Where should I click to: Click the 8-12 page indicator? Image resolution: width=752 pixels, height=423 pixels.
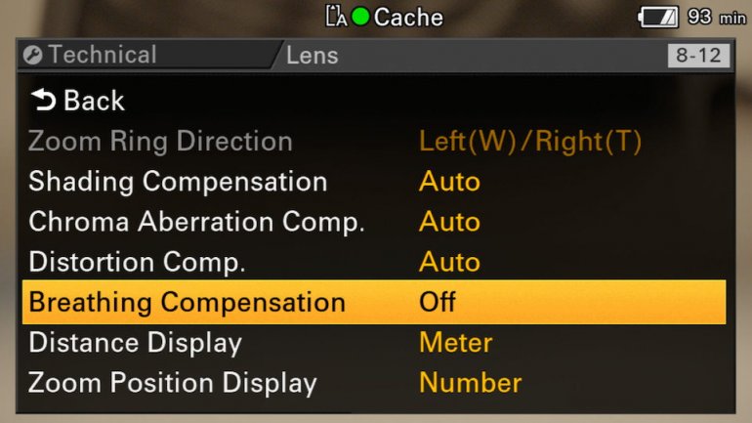click(697, 56)
